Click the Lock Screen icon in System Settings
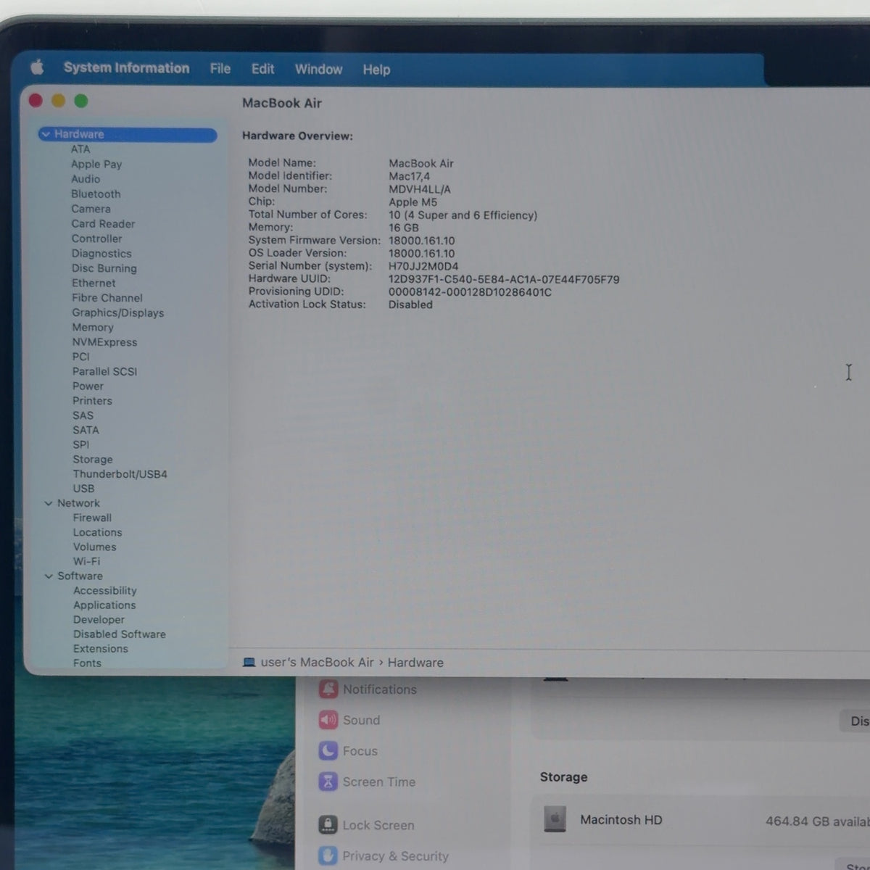The width and height of the screenshot is (870, 870). tap(328, 825)
